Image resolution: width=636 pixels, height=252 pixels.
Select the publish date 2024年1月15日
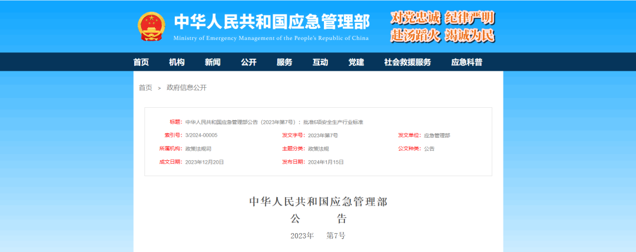pyautogui.click(x=326, y=162)
